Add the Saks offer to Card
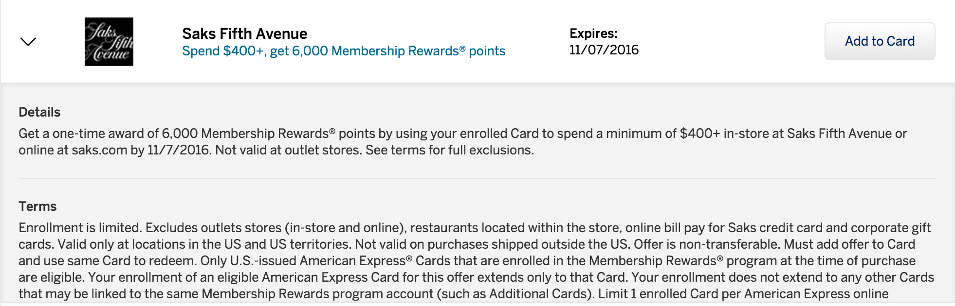This screenshot has height=306, width=955. [x=880, y=41]
